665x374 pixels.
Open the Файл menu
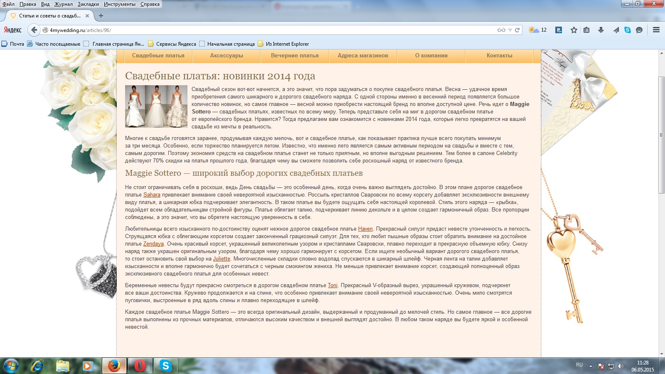(x=8, y=4)
